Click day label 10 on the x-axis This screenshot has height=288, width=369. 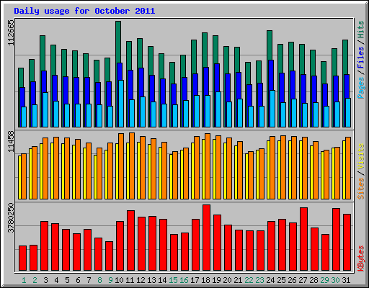coord(119,280)
